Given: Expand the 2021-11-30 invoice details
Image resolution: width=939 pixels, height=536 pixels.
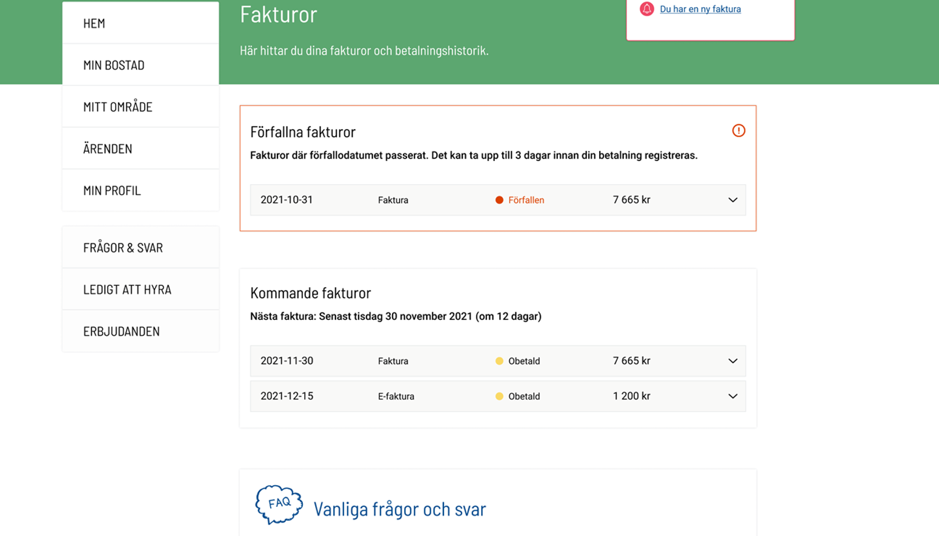Looking at the screenshot, I should coord(732,362).
